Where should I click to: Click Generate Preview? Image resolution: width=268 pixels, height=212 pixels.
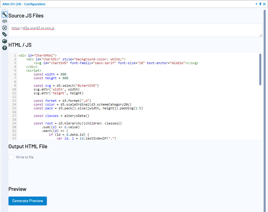pyautogui.click(x=27, y=201)
